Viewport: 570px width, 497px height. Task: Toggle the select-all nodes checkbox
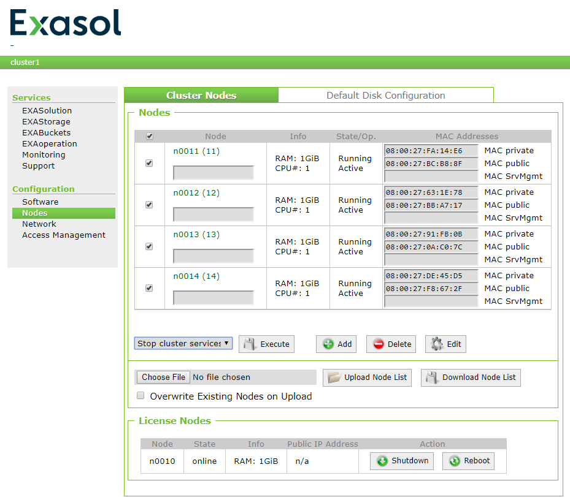[x=149, y=136]
